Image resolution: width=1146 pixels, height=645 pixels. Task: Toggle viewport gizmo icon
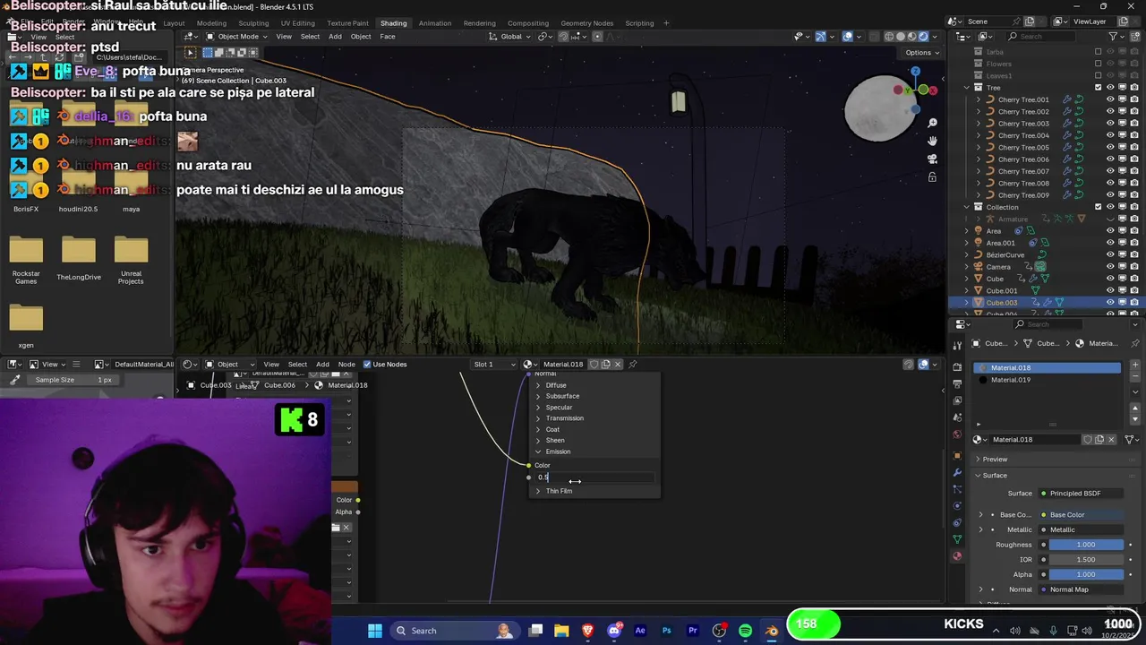pyautogui.click(x=820, y=37)
